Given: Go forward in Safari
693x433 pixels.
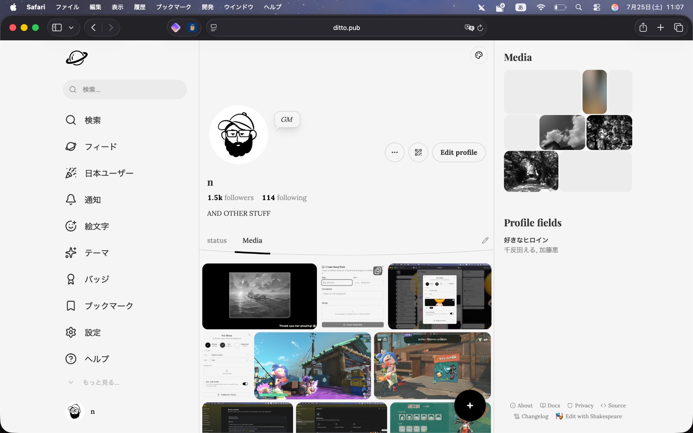Looking at the screenshot, I should 111,27.
